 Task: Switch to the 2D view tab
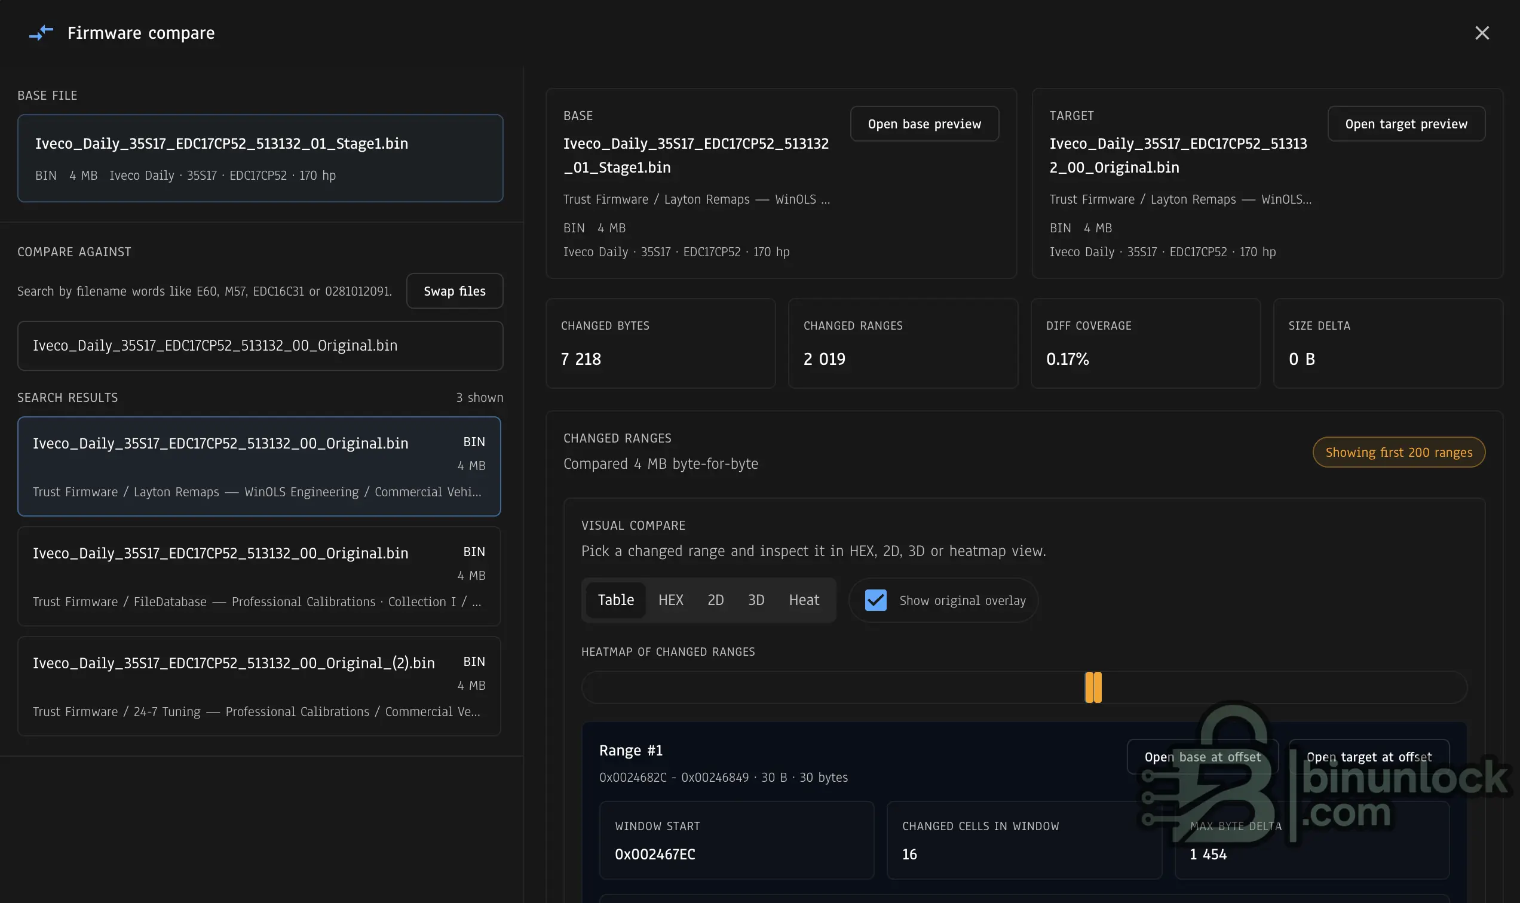715,600
